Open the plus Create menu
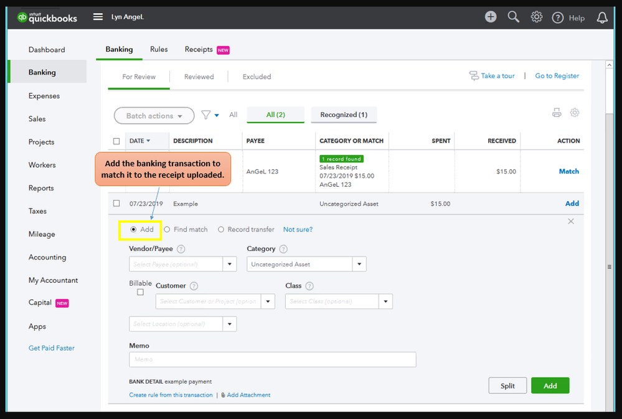The width and height of the screenshot is (622, 419). [491, 17]
